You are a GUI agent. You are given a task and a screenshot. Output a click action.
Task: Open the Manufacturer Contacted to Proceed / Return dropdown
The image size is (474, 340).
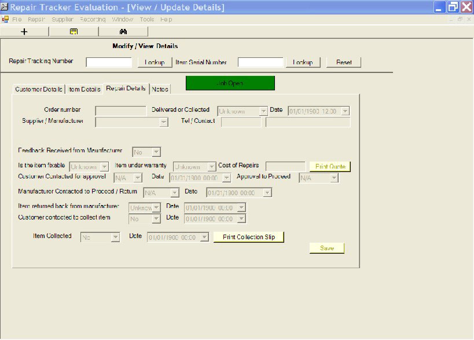coord(174,193)
